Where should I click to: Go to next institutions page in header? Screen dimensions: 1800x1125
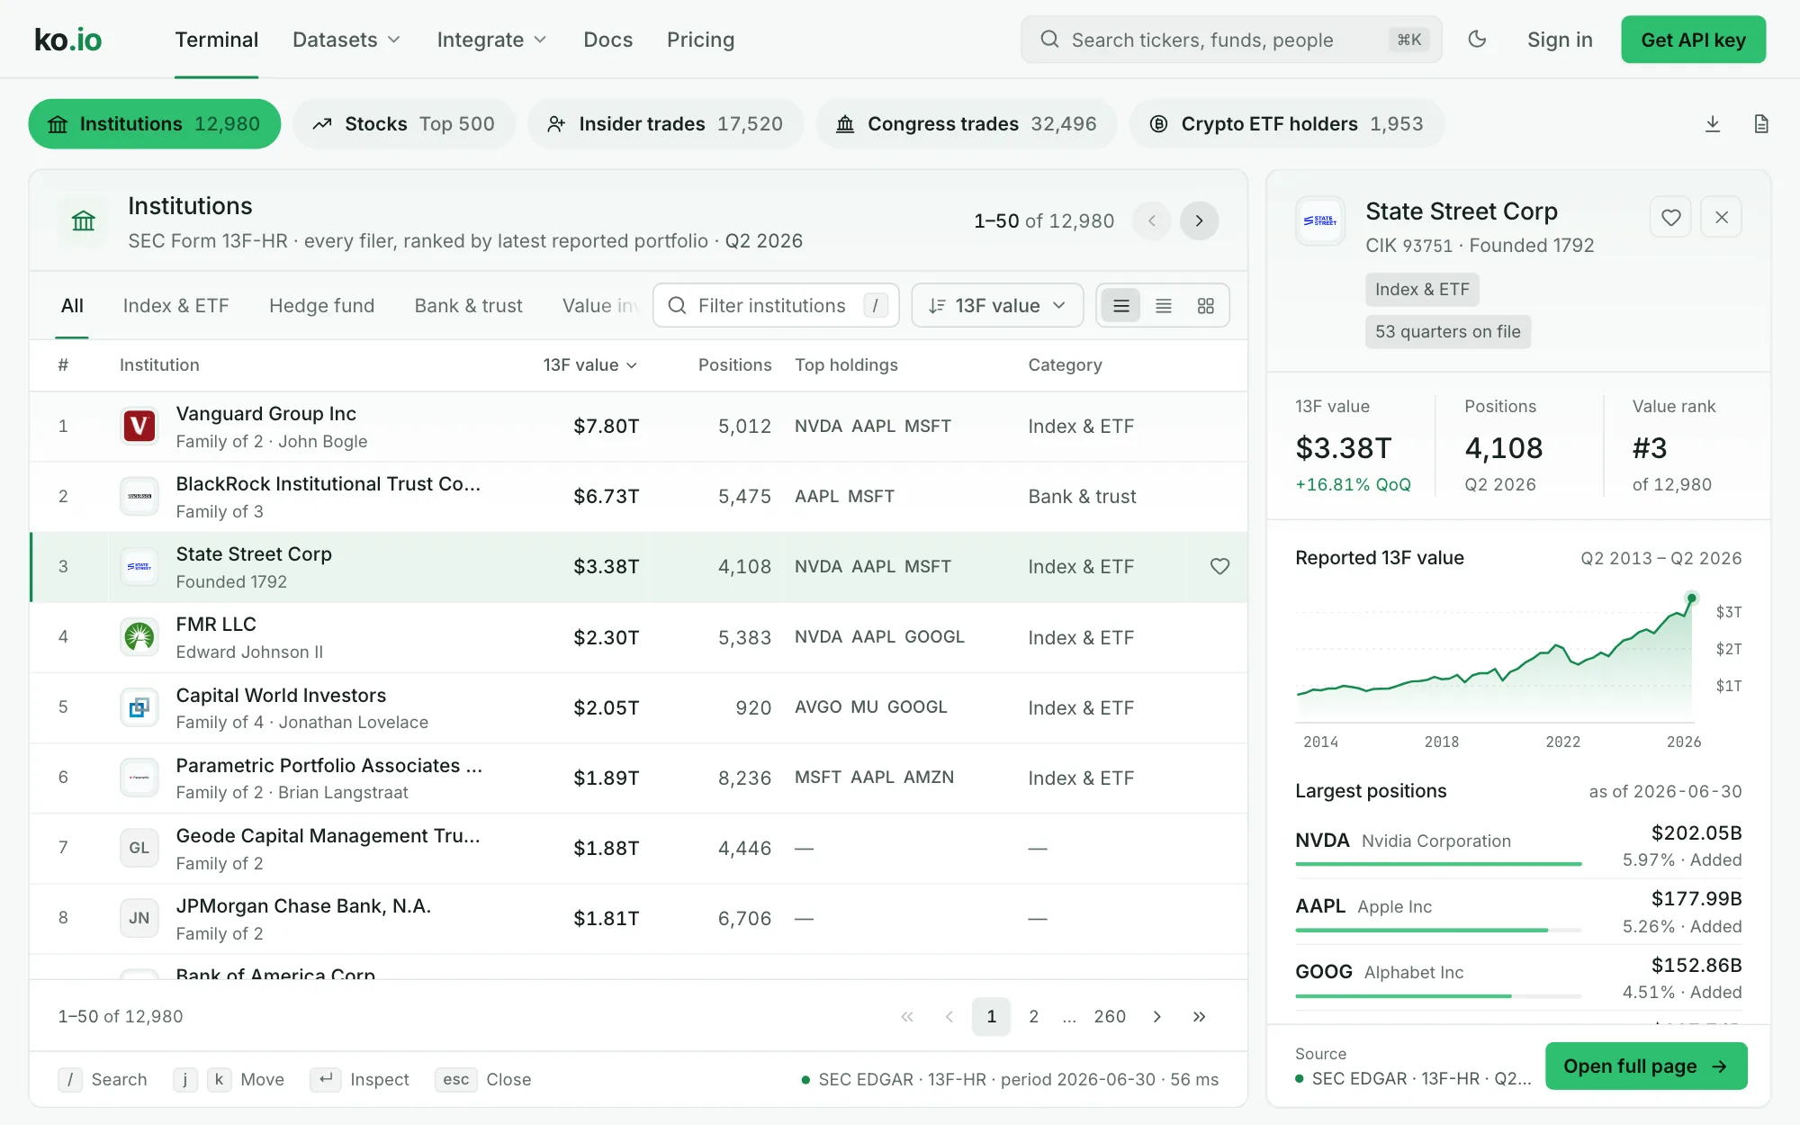1199,220
